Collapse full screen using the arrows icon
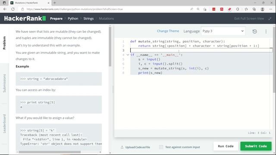This screenshot has width=276, height=155. coord(270,19)
